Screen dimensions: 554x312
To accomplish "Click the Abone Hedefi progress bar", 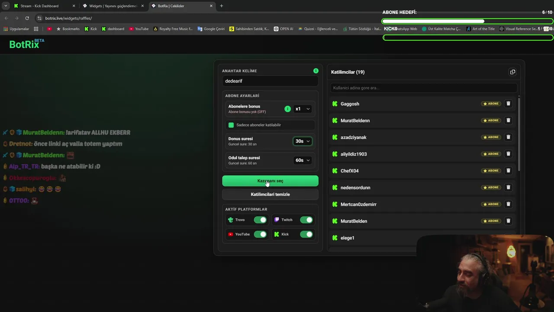I will tap(467, 21).
